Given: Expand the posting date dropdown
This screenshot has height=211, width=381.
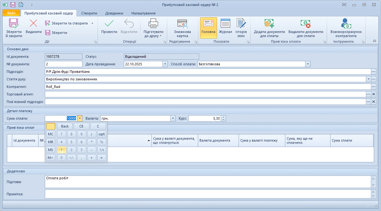Looking at the screenshot, I should (165, 64).
